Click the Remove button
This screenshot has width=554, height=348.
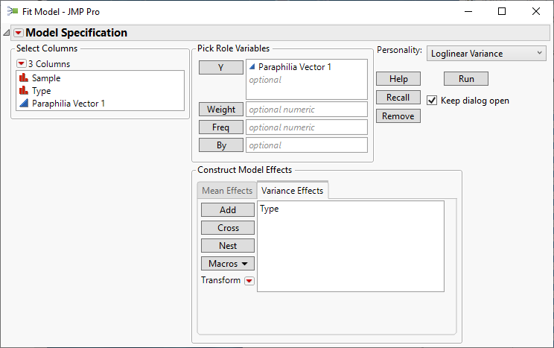(x=398, y=116)
